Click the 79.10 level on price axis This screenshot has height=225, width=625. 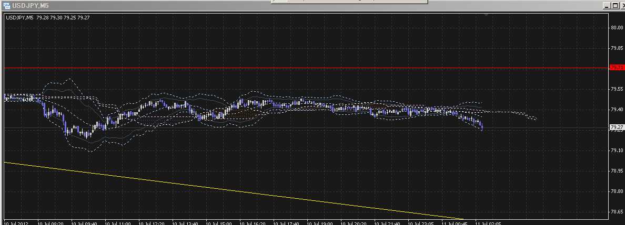click(617, 151)
